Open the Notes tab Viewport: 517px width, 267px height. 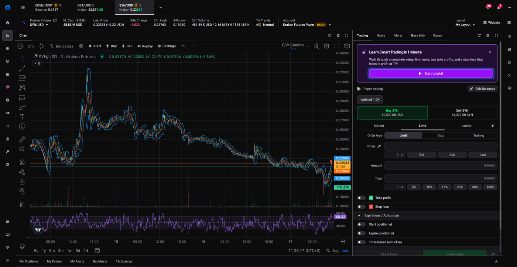tap(381, 35)
